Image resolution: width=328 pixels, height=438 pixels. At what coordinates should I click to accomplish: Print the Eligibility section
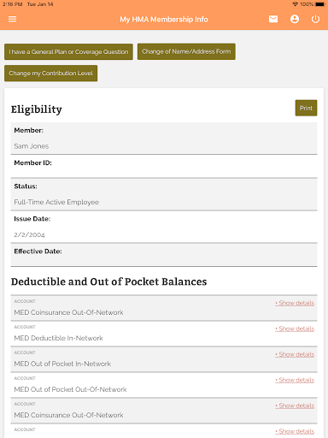[x=306, y=108]
